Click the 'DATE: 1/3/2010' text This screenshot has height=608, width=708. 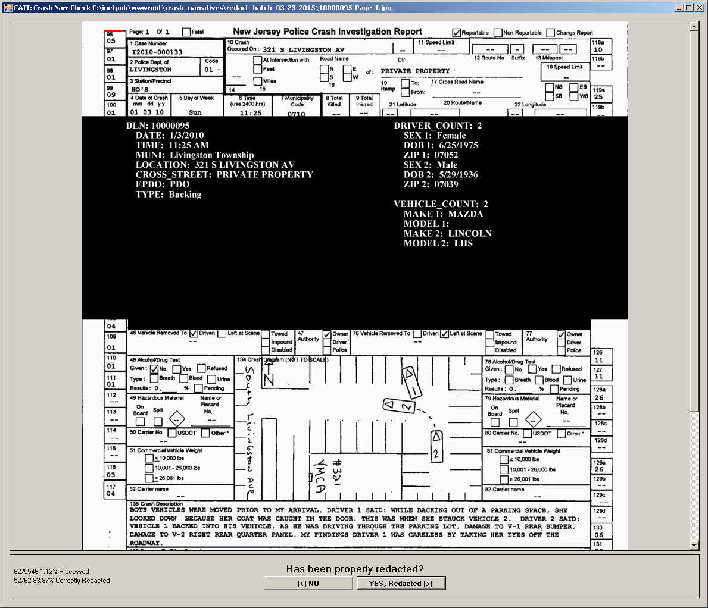169,135
